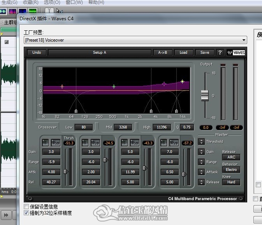The height and width of the screenshot is (225, 262).
Task: Click the fast-forward playback button
Action: (6, 215)
